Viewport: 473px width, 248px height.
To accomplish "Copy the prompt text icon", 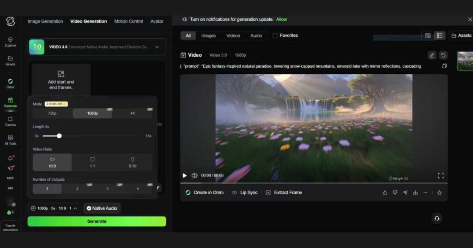I will click(x=444, y=66).
